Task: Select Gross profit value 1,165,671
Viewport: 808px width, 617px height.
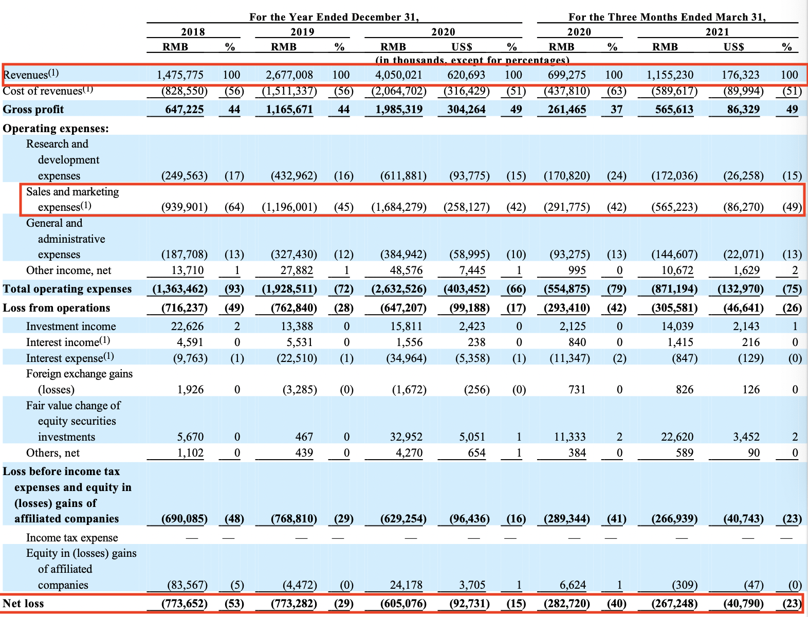Action: 289,110
